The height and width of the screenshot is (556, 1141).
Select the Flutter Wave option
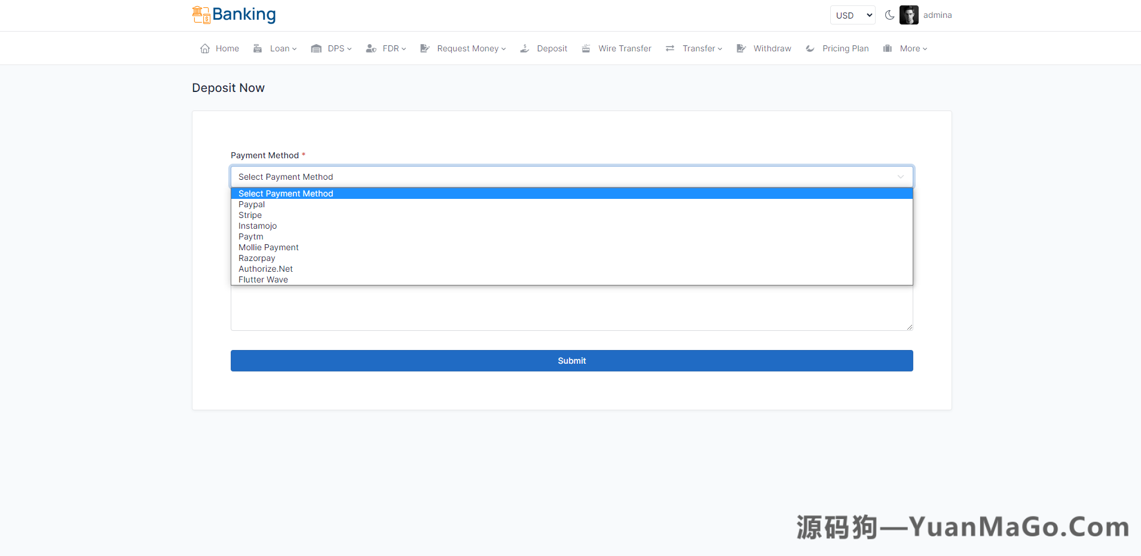point(263,279)
